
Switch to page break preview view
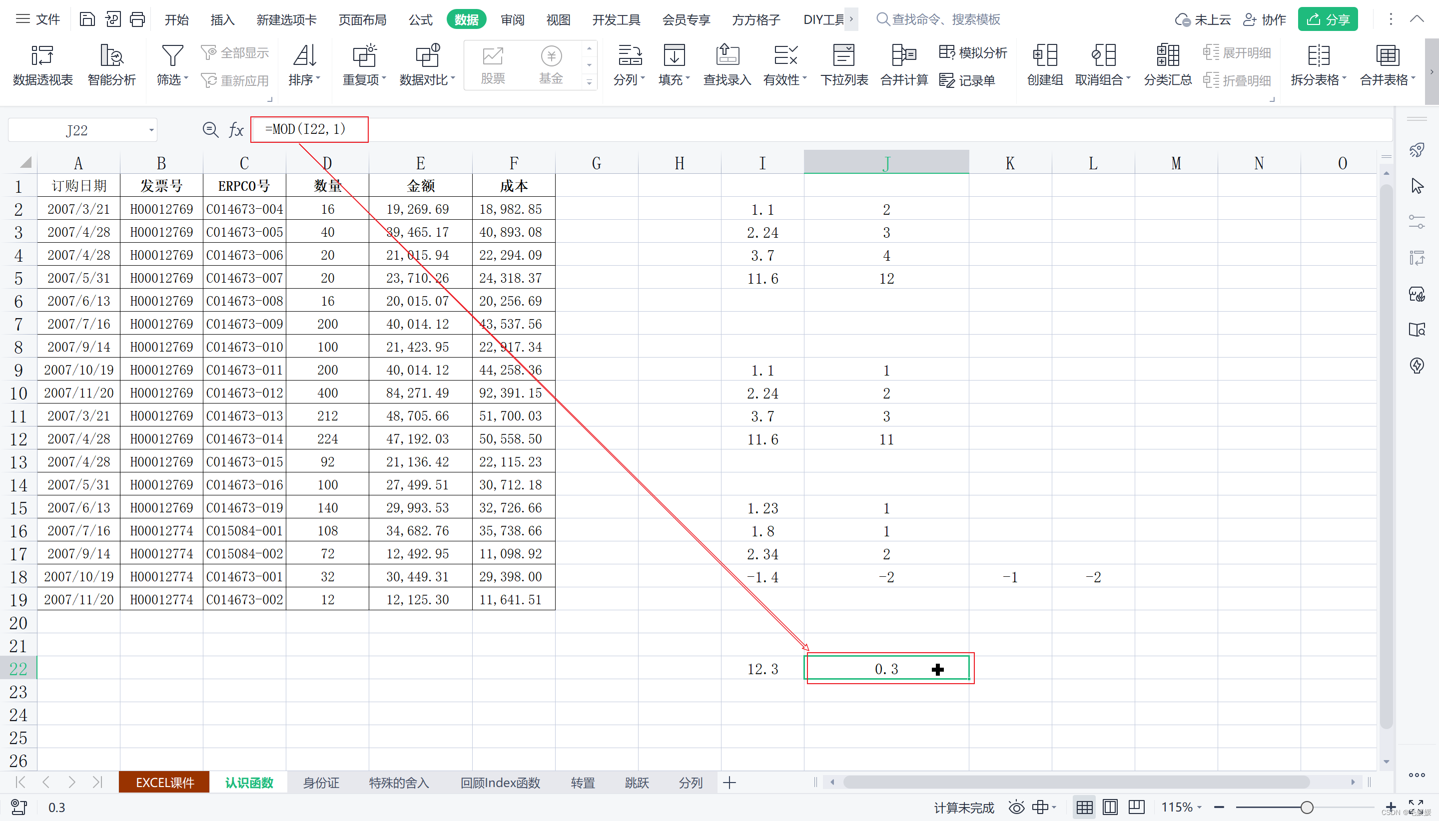[x=1136, y=808]
